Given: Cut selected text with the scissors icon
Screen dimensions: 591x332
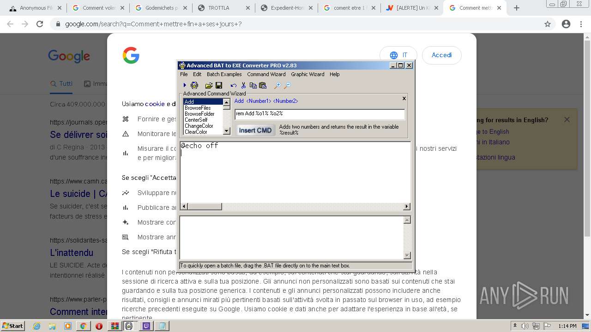Looking at the screenshot, I should point(243,85).
